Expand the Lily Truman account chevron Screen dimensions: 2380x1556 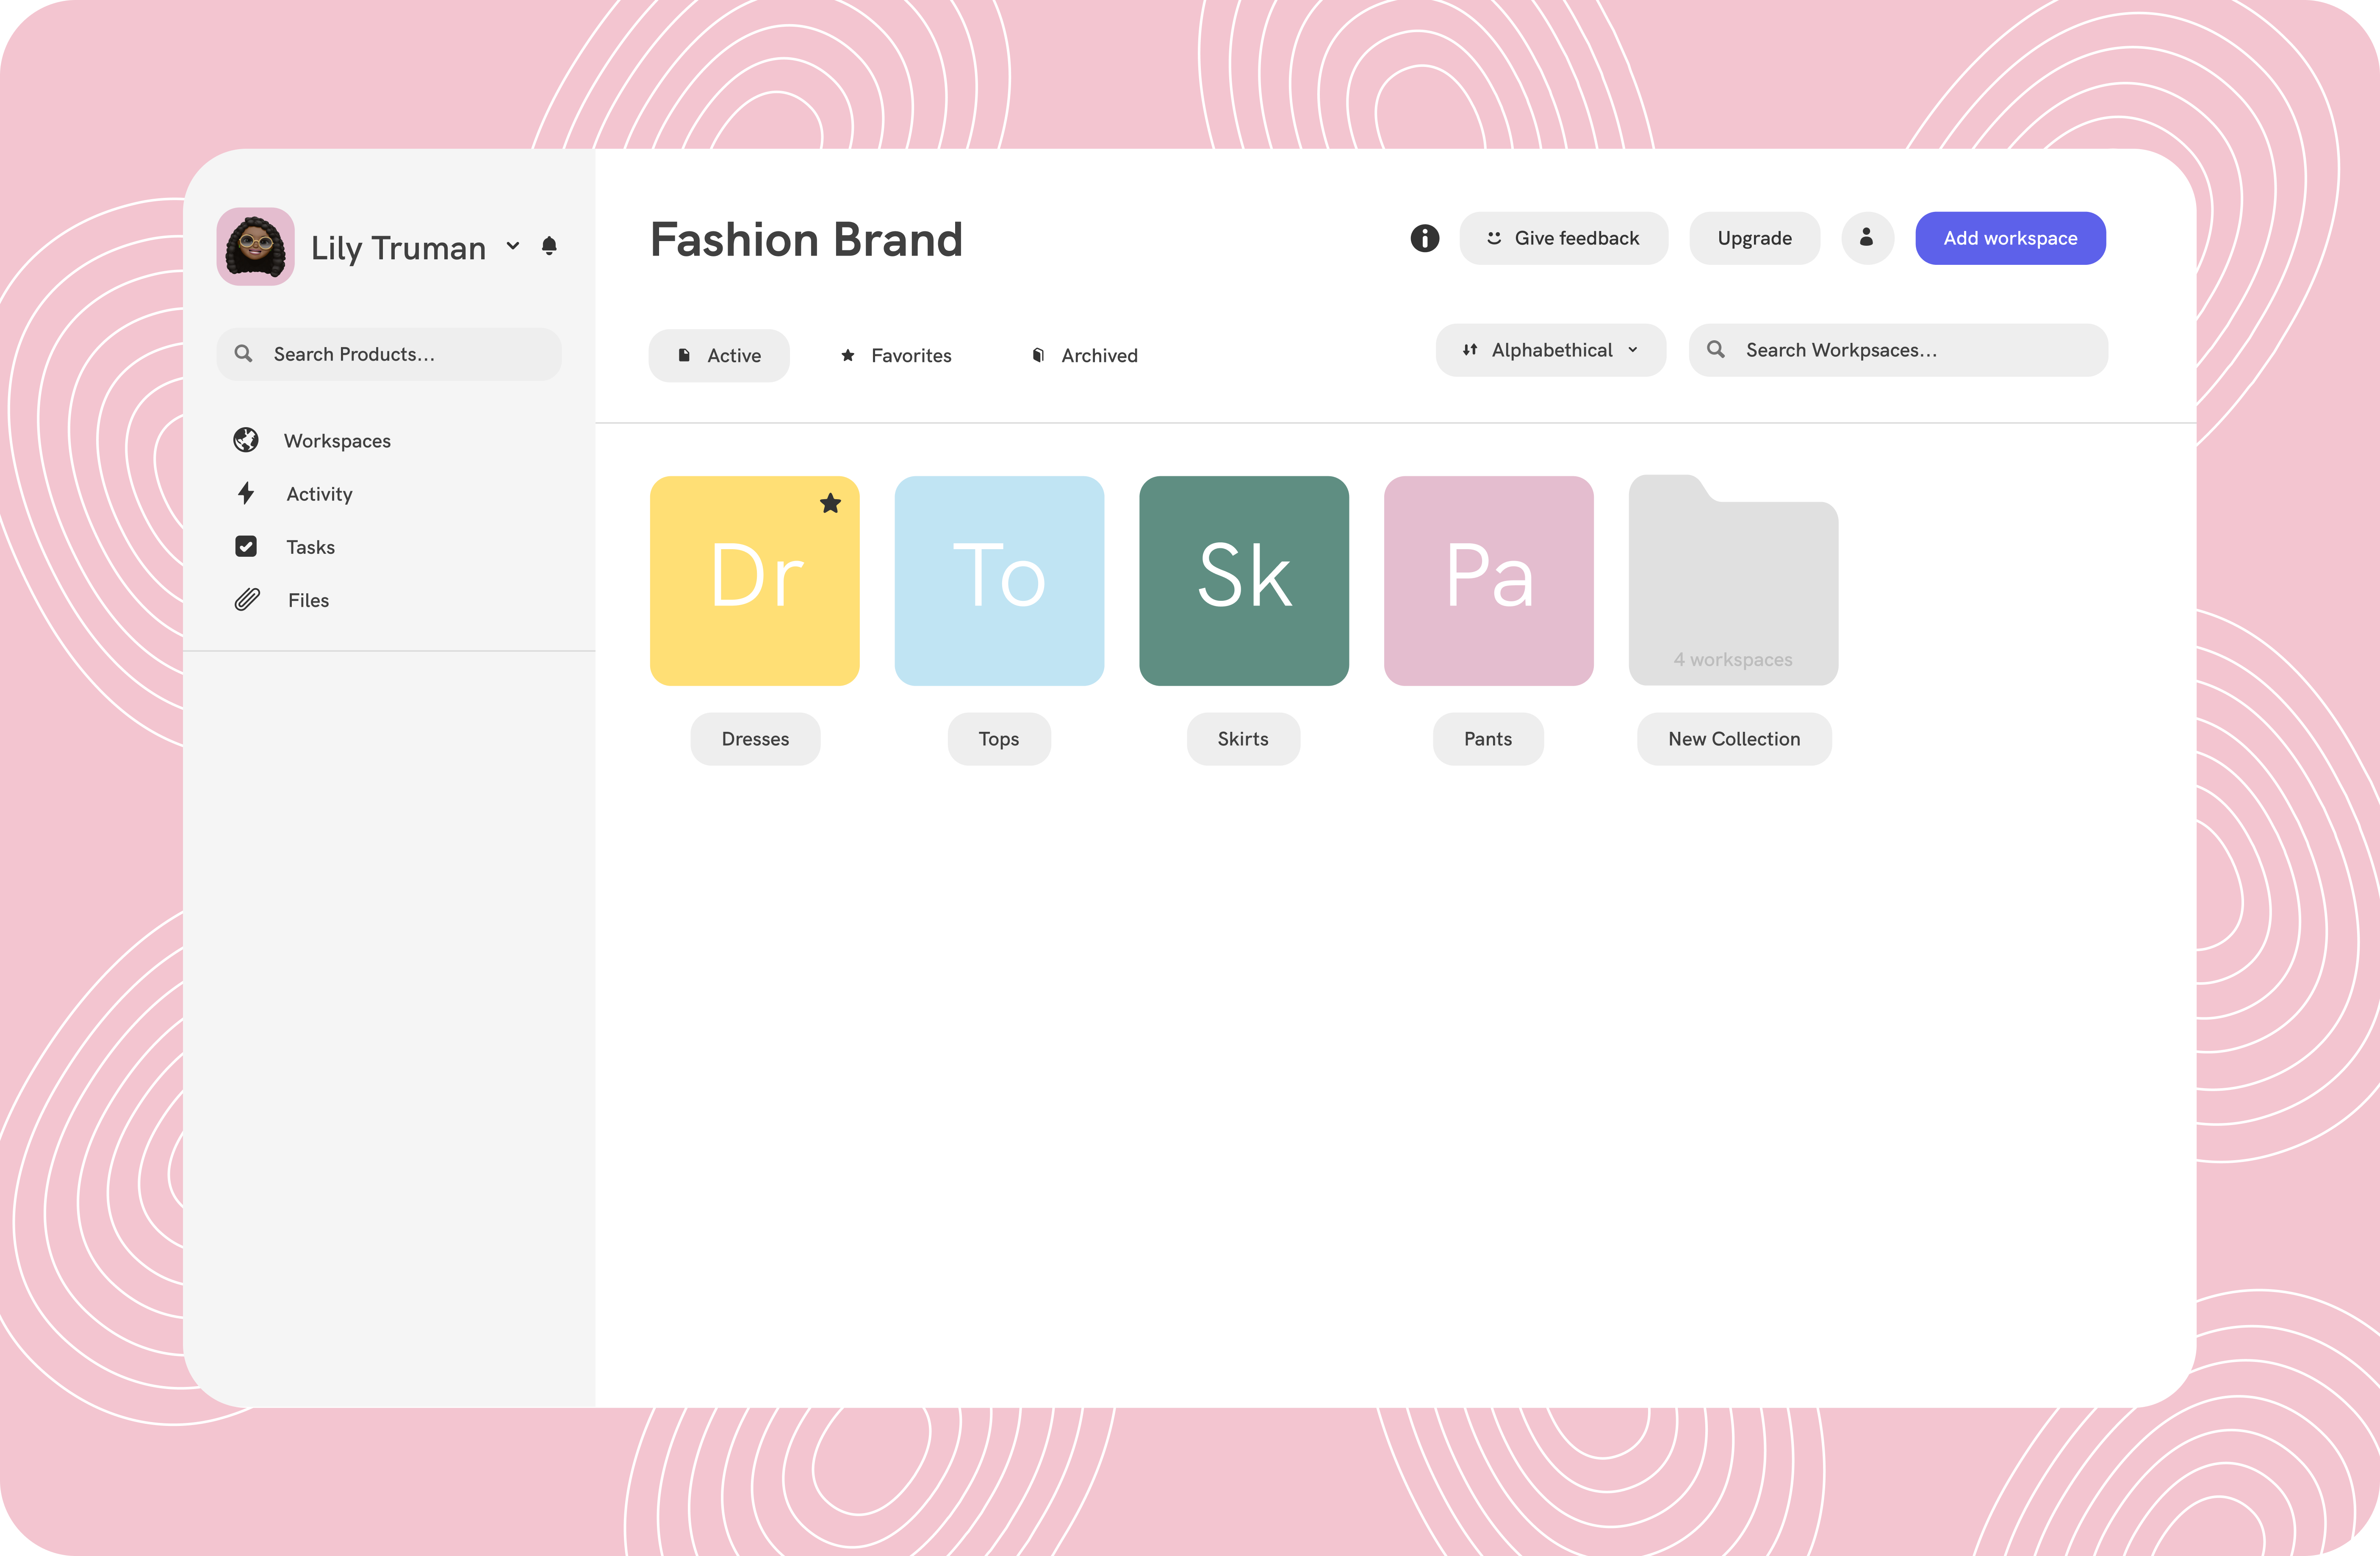click(513, 246)
